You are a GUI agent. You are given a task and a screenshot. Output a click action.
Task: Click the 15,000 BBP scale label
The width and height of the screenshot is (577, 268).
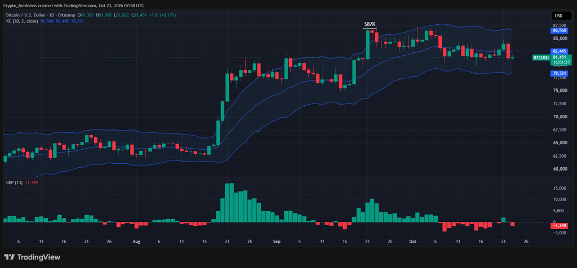(x=559, y=188)
